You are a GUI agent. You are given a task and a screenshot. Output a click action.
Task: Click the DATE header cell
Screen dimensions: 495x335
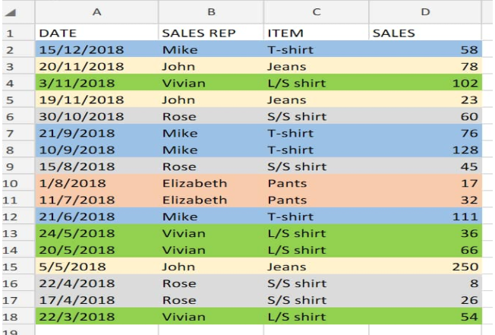click(x=96, y=33)
